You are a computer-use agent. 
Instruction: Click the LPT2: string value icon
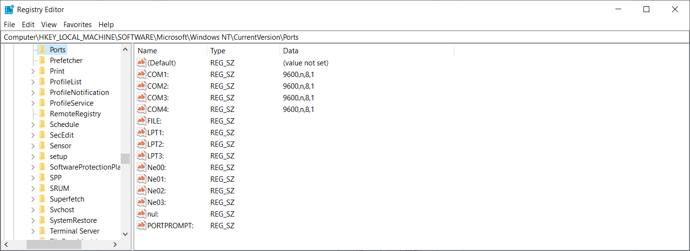click(x=141, y=144)
